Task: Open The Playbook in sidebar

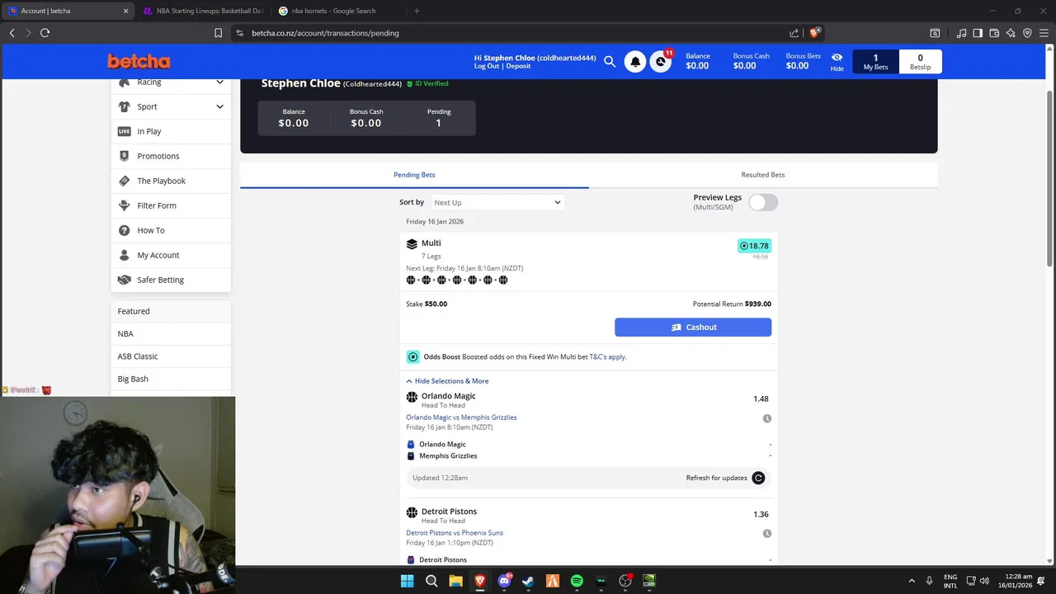Action: click(171, 181)
